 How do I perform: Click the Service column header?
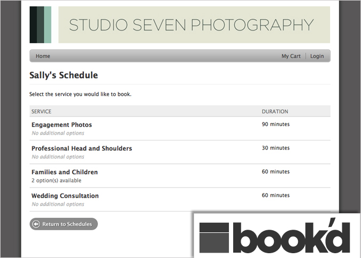tap(42, 112)
